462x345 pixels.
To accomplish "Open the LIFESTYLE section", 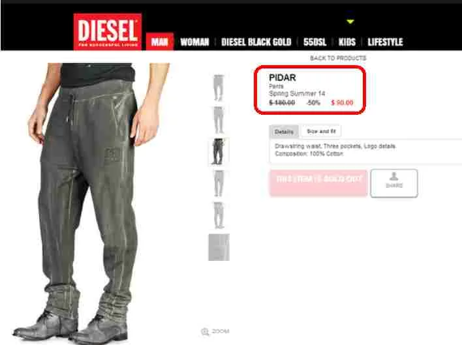I will point(385,42).
